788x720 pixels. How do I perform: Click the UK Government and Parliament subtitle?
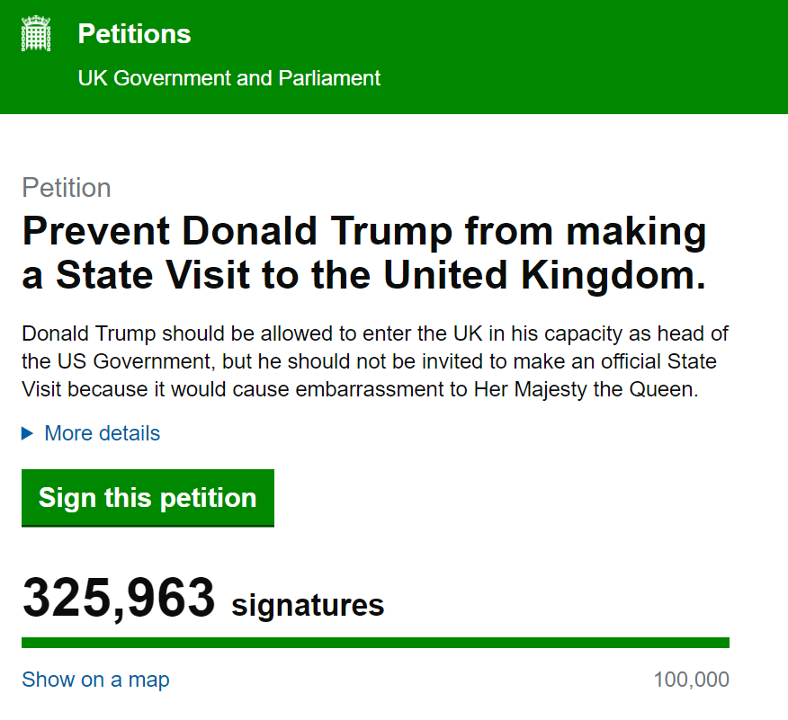pyautogui.click(x=228, y=78)
